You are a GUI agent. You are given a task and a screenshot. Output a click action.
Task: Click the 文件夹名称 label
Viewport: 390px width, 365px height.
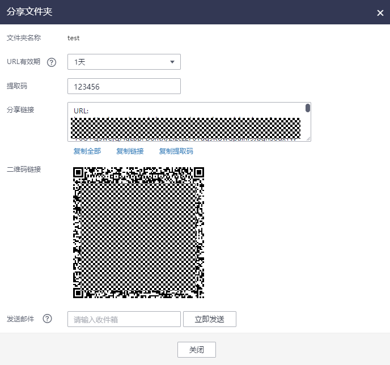click(x=24, y=38)
